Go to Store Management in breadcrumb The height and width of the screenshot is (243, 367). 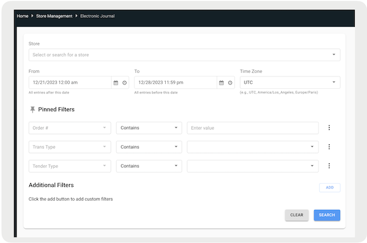click(54, 16)
